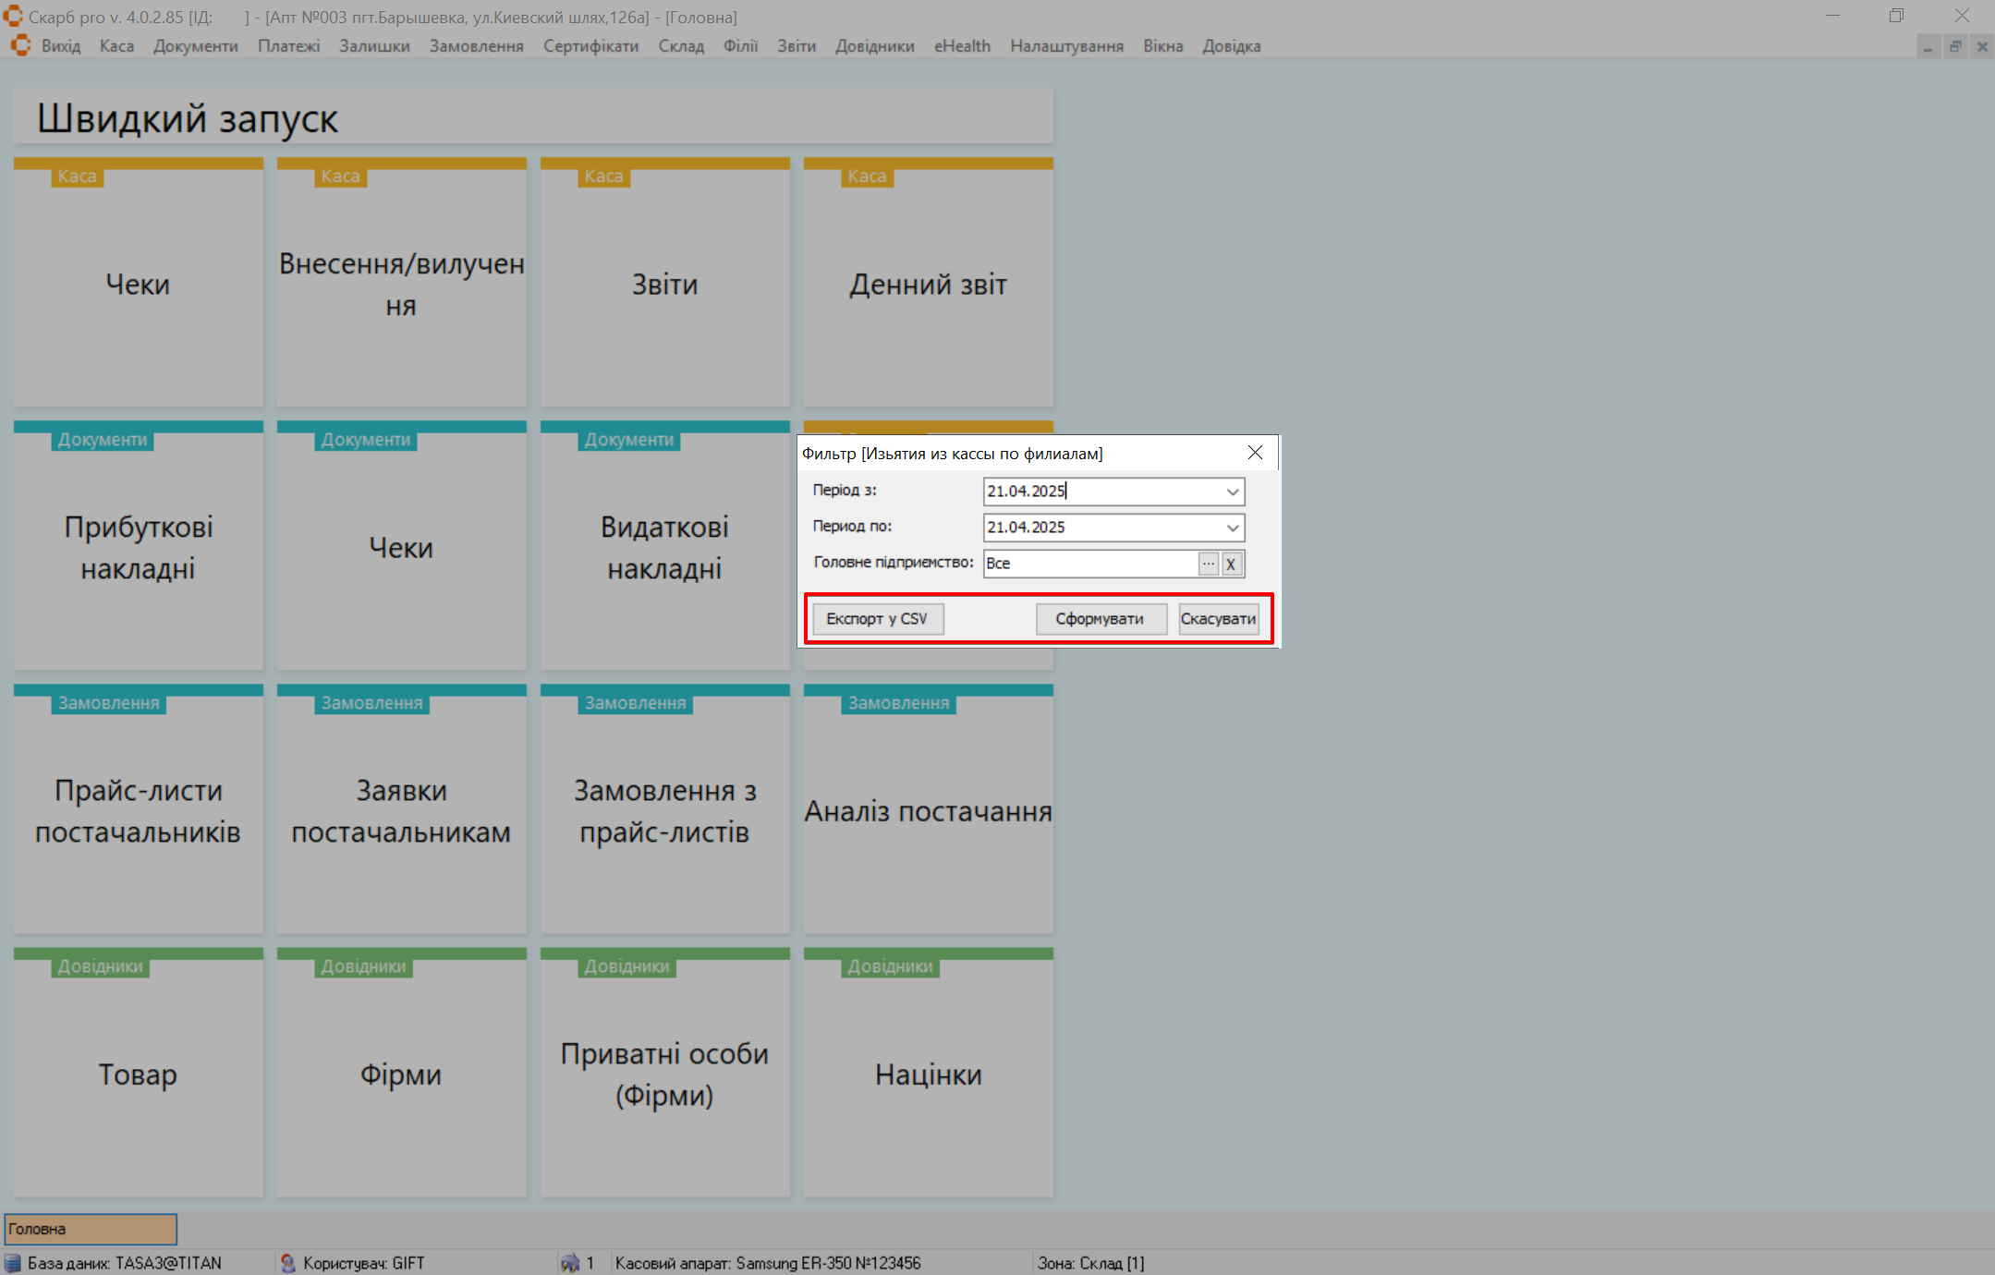
Task: Close the Фильтр dialog with the X
Action: [1255, 453]
